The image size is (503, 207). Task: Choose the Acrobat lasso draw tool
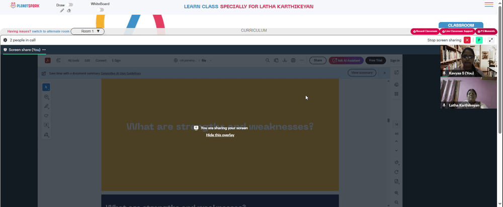point(46,116)
